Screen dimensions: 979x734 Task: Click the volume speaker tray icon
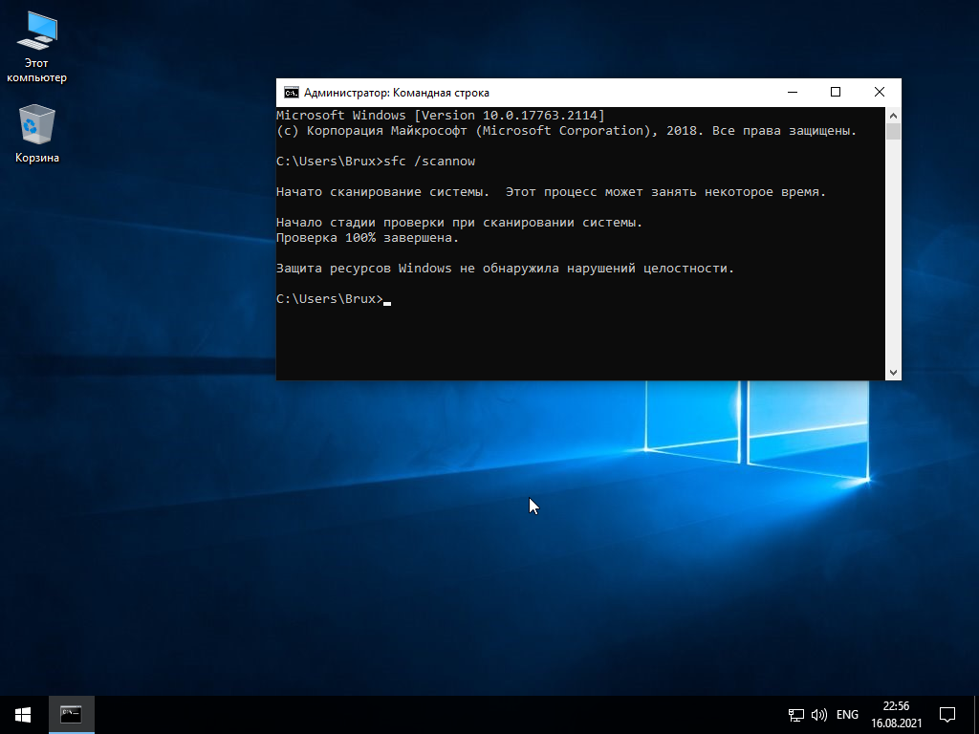coord(818,714)
